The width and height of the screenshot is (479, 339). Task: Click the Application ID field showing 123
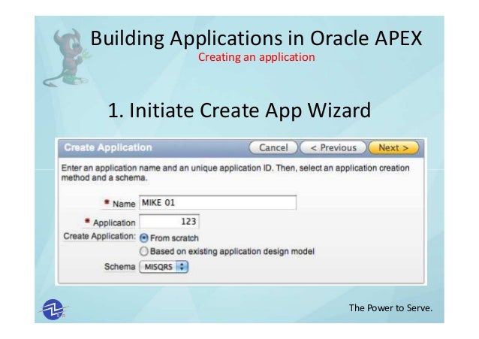click(169, 222)
